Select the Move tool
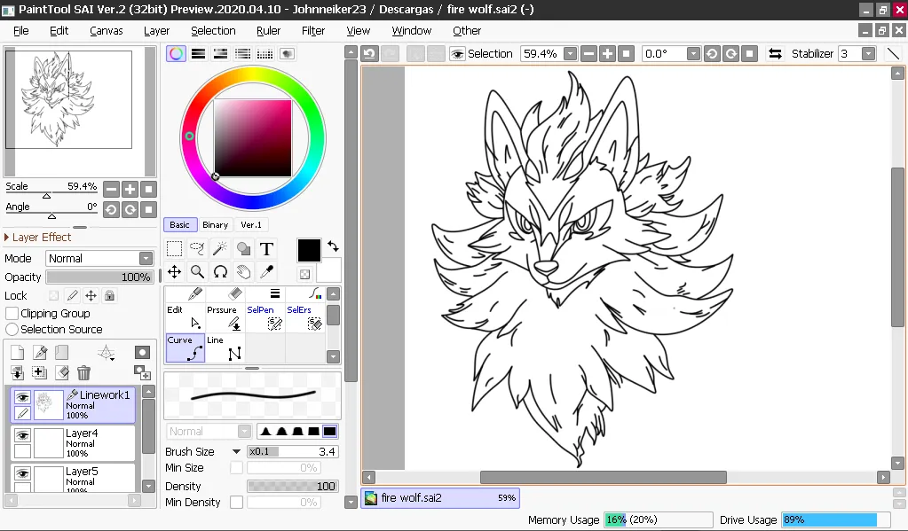The height and width of the screenshot is (531, 908). tap(174, 271)
